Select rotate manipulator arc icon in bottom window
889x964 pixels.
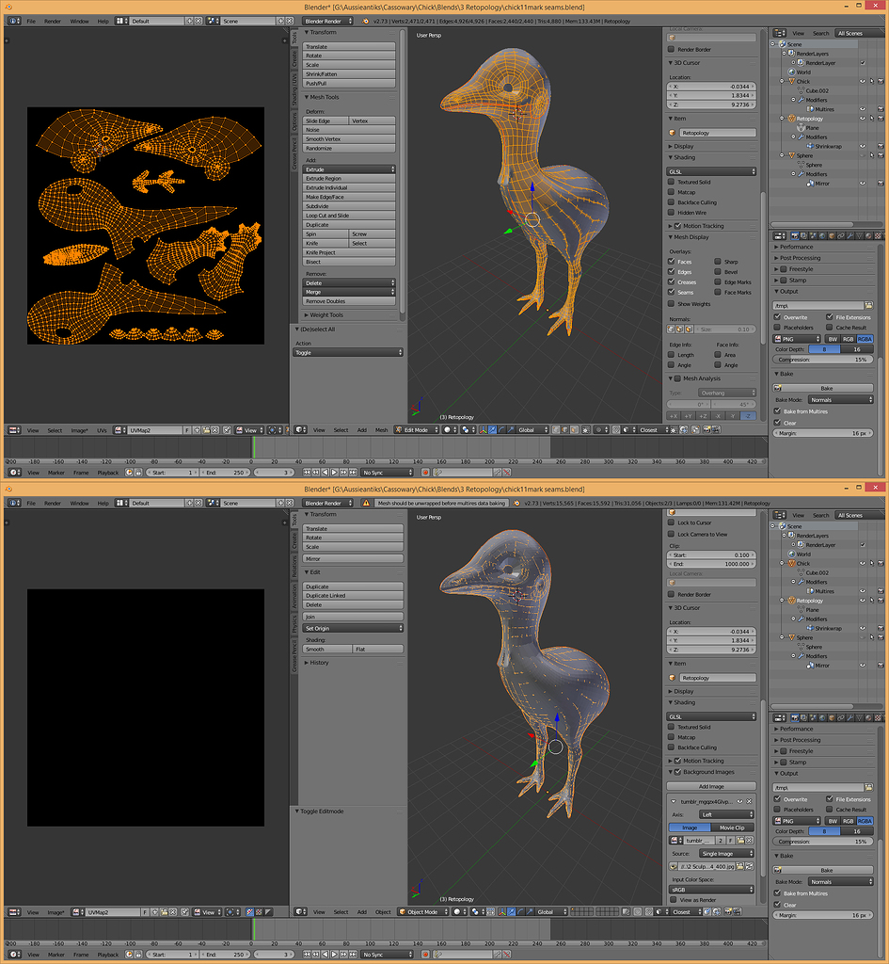pyautogui.click(x=520, y=911)
